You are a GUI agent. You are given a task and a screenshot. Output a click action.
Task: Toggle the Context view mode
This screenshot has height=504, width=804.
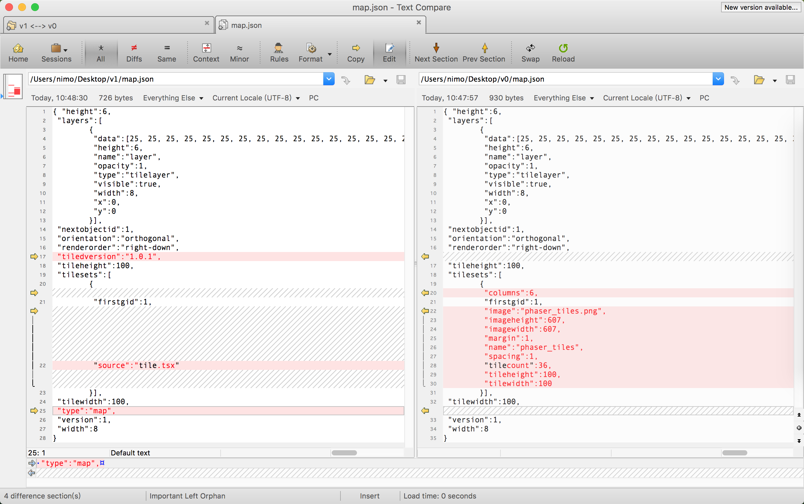(x=206, y=52)
